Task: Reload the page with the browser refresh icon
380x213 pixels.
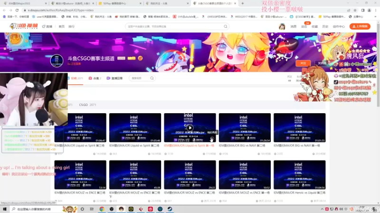Action: coord(17,10)
